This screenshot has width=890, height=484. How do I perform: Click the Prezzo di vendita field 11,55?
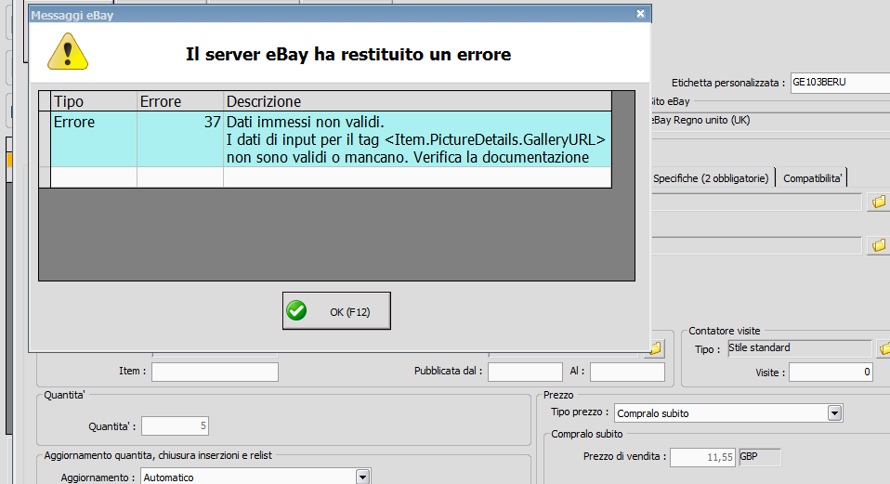(702, 457)
